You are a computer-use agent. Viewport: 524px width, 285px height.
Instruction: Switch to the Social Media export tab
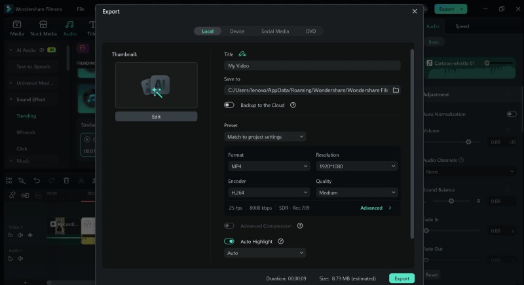coord(275,31)
